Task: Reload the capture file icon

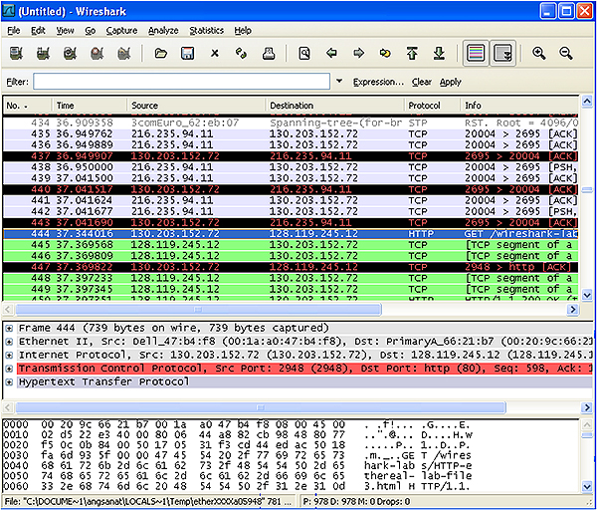Action: (x=242, y=54)
